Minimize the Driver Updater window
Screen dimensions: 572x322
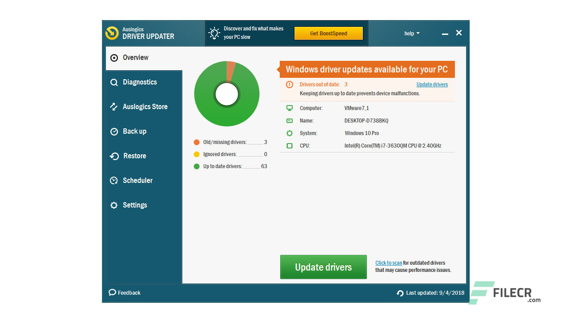coord(445,34)
